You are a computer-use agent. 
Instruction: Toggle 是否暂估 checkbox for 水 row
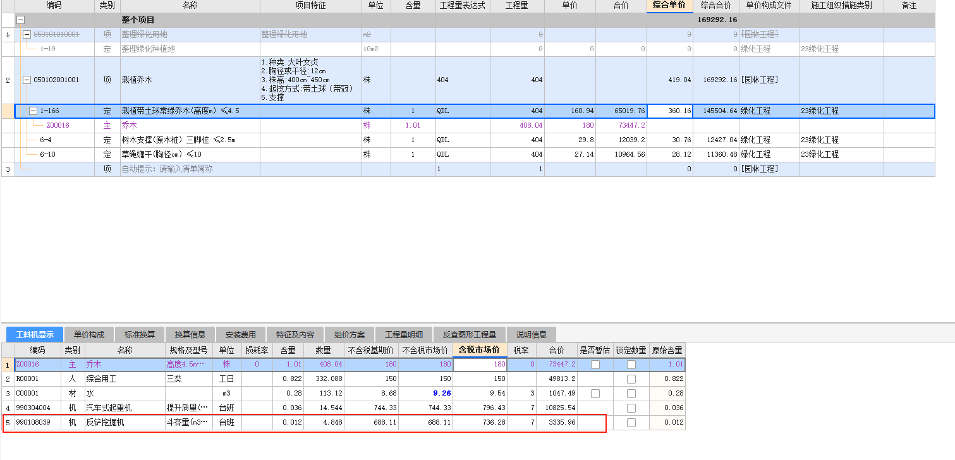pos(595,394)
